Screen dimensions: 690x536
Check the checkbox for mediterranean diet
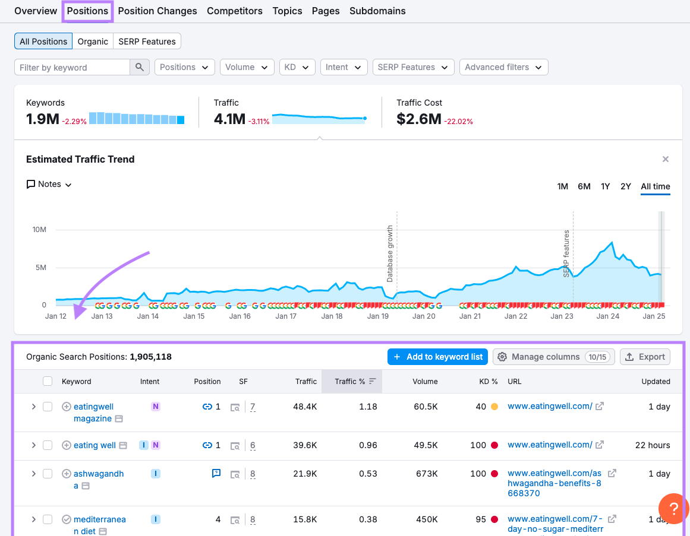[x=47, y=519]
